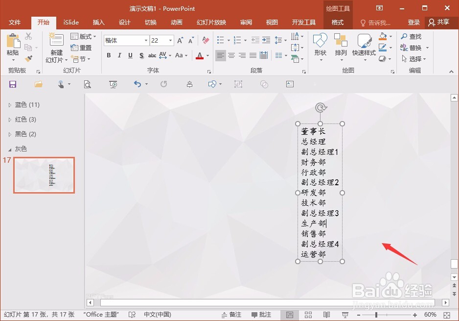Create a new slide with the icon

coord(56,40)
